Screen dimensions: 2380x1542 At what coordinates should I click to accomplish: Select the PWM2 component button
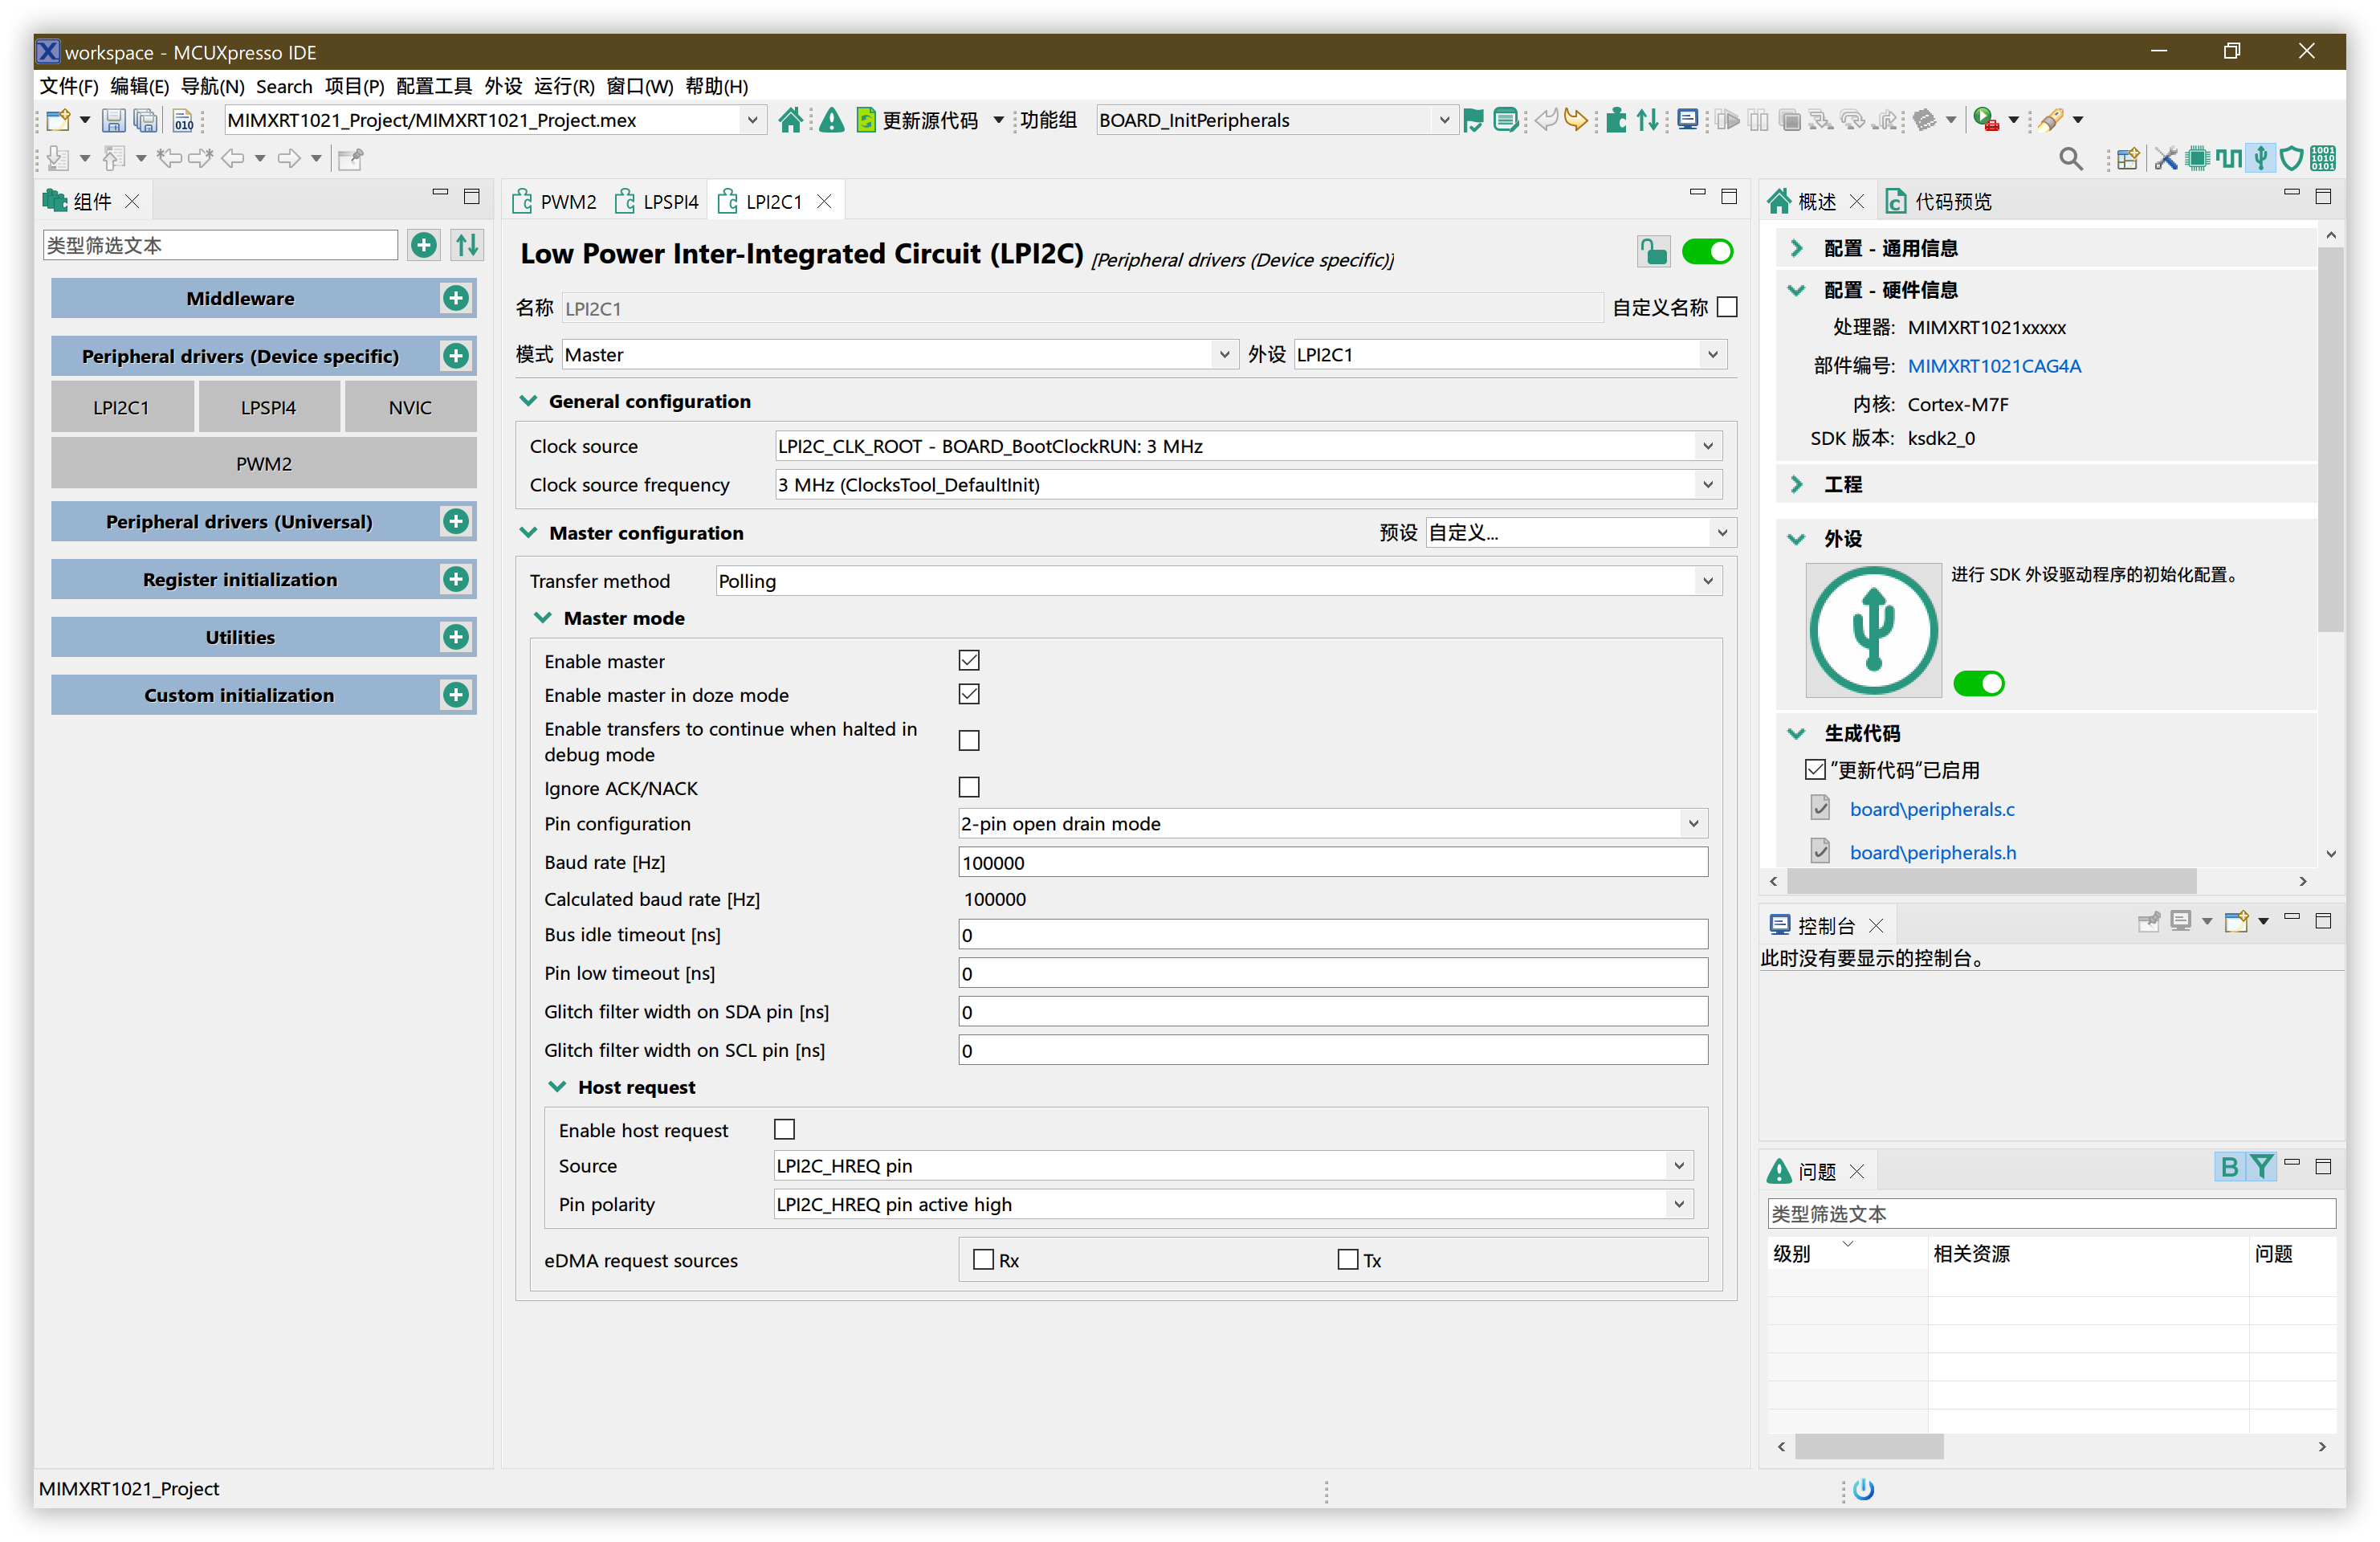click(264, 463)
